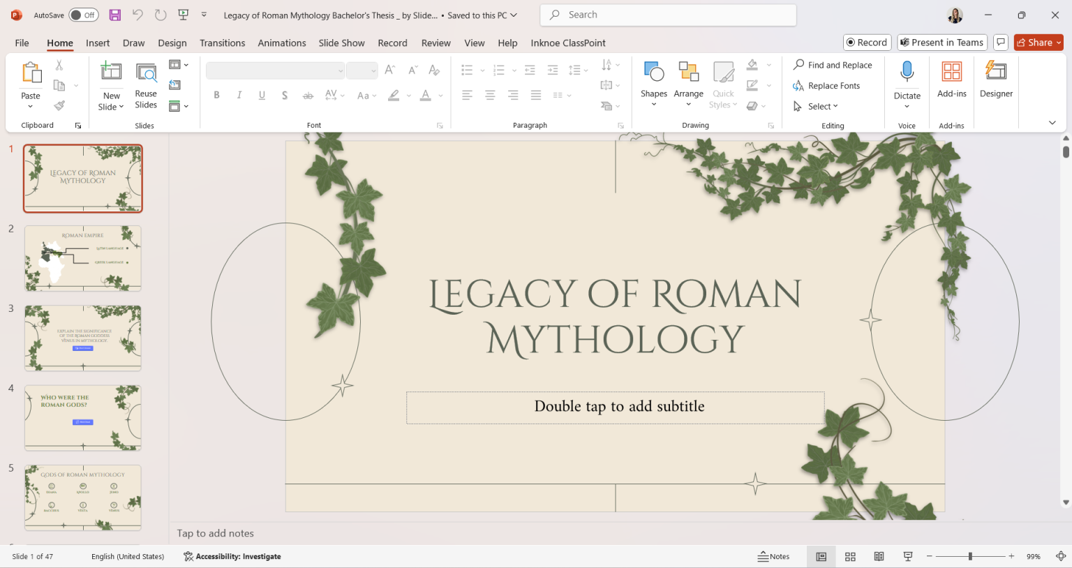Customize Quick Access Toolbar dropdown

point(204,15)
